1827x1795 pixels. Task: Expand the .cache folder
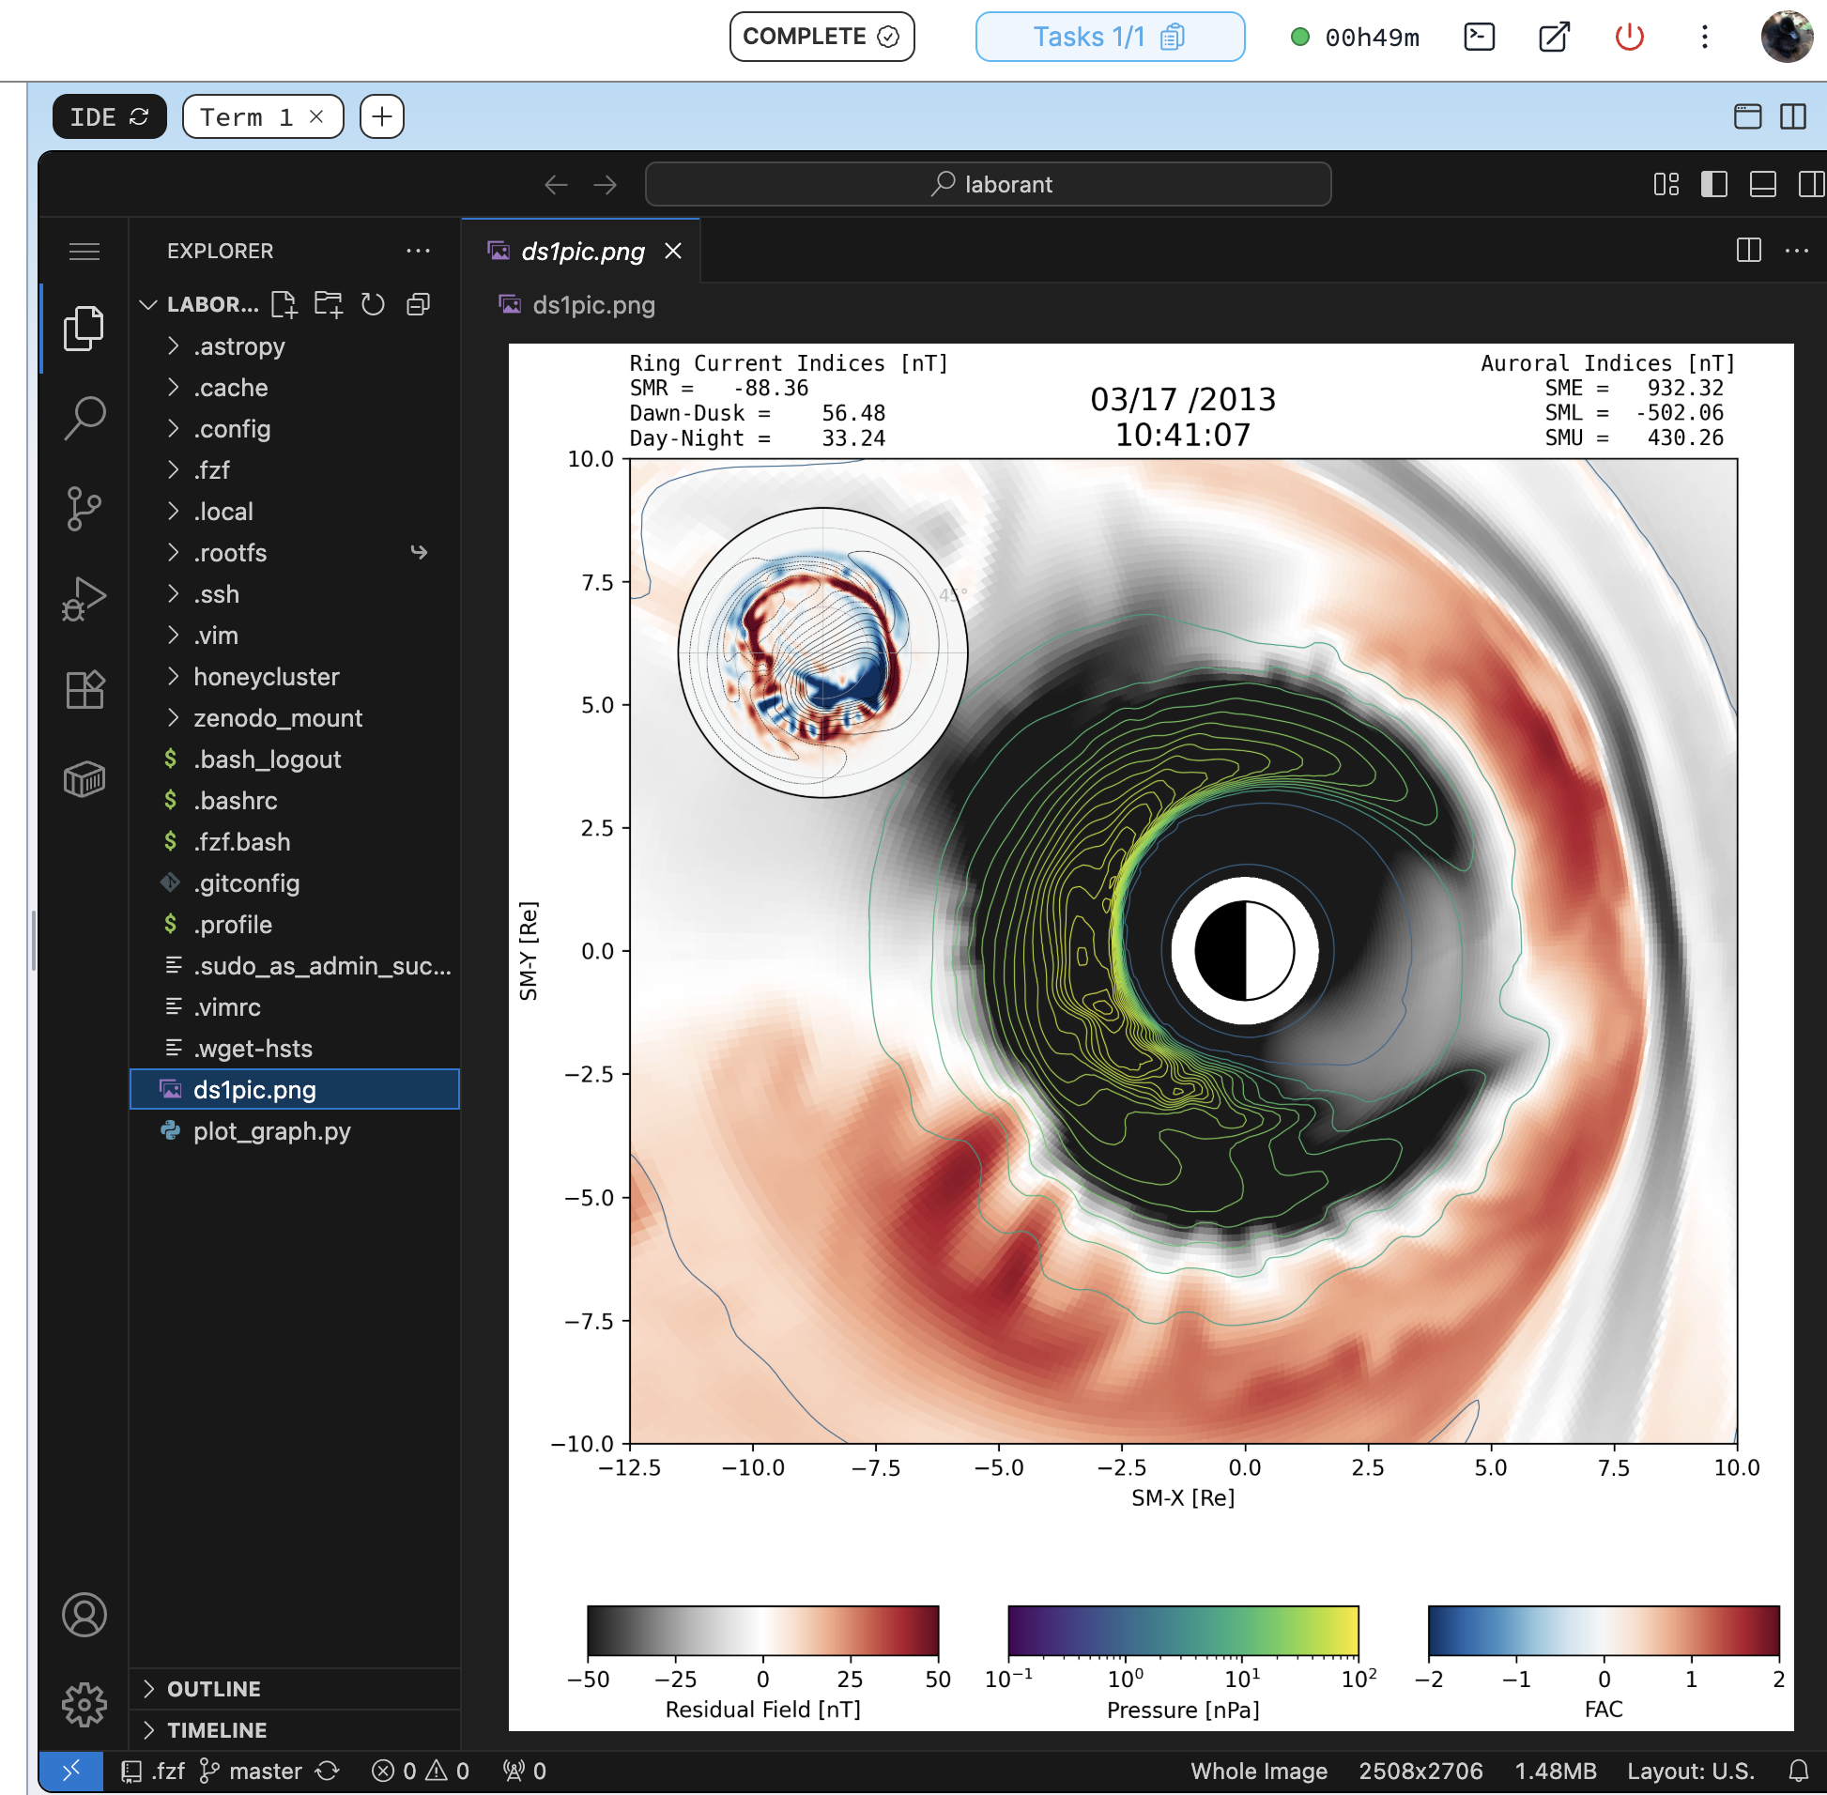[x=294, y=388]
